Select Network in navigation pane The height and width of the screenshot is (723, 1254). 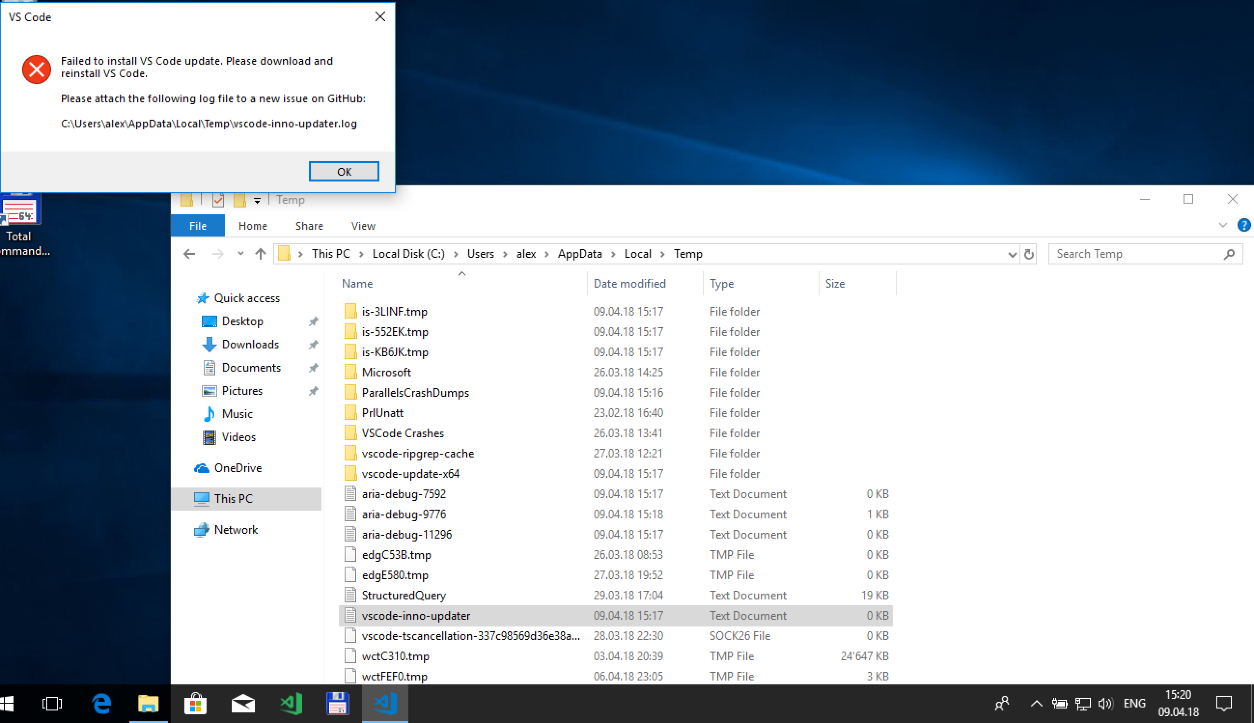point(236,530)
